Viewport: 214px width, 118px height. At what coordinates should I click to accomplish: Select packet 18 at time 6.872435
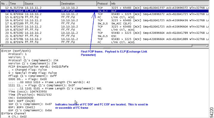click(104, 27)
